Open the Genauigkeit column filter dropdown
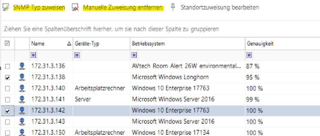This screenshot has width=320, height=136. point(249,55)
